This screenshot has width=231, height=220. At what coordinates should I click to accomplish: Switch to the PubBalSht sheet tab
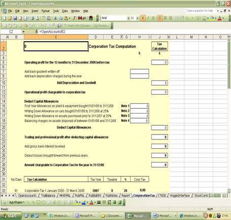point(95,196)
